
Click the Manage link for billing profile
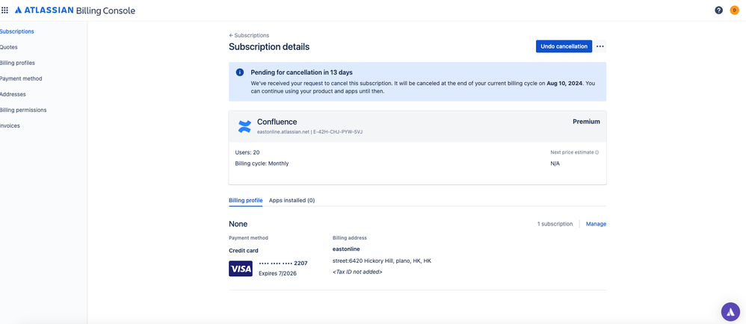click(x=597, y=224)
